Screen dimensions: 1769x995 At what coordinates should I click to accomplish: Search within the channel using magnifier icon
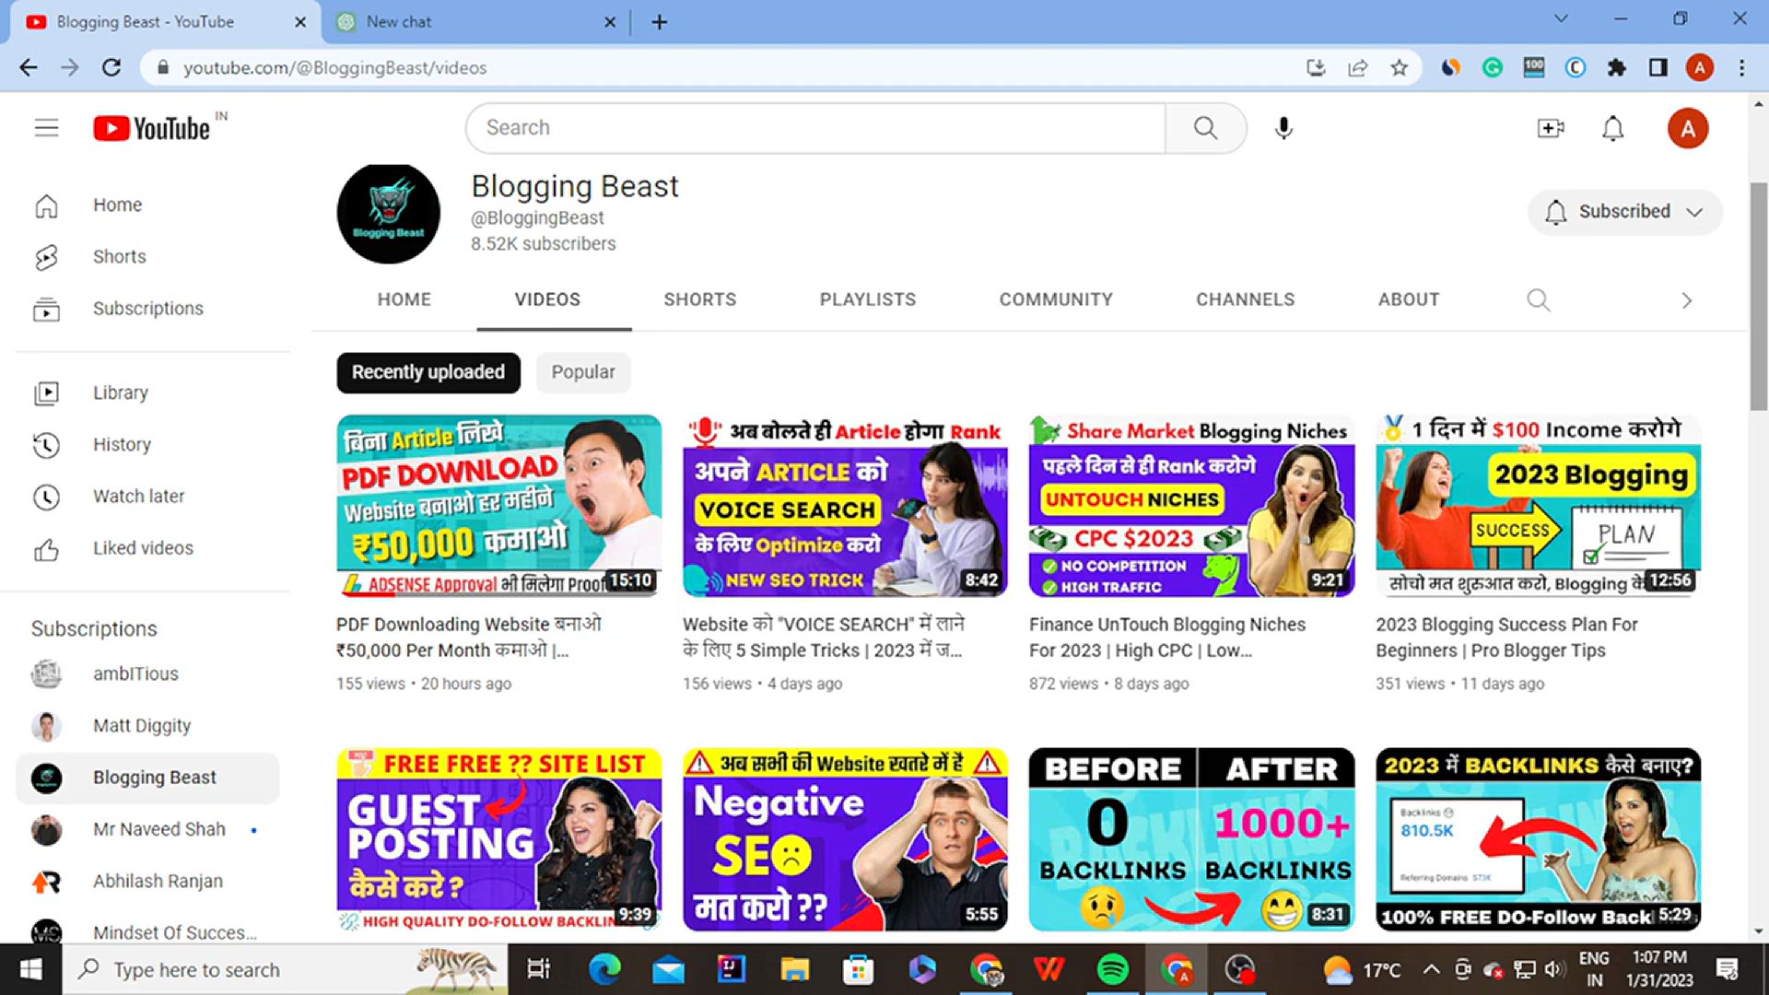(x=1538, y=300)
